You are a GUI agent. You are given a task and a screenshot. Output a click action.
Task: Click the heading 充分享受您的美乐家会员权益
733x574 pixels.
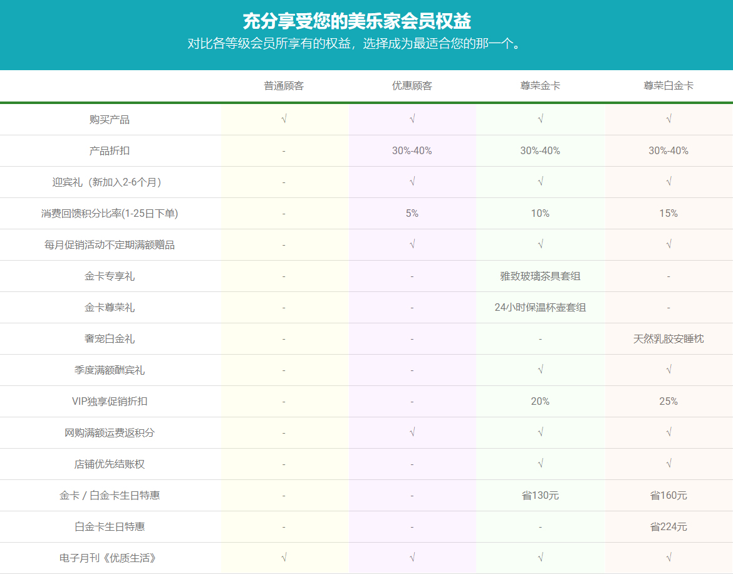click(x=356, y=21)
